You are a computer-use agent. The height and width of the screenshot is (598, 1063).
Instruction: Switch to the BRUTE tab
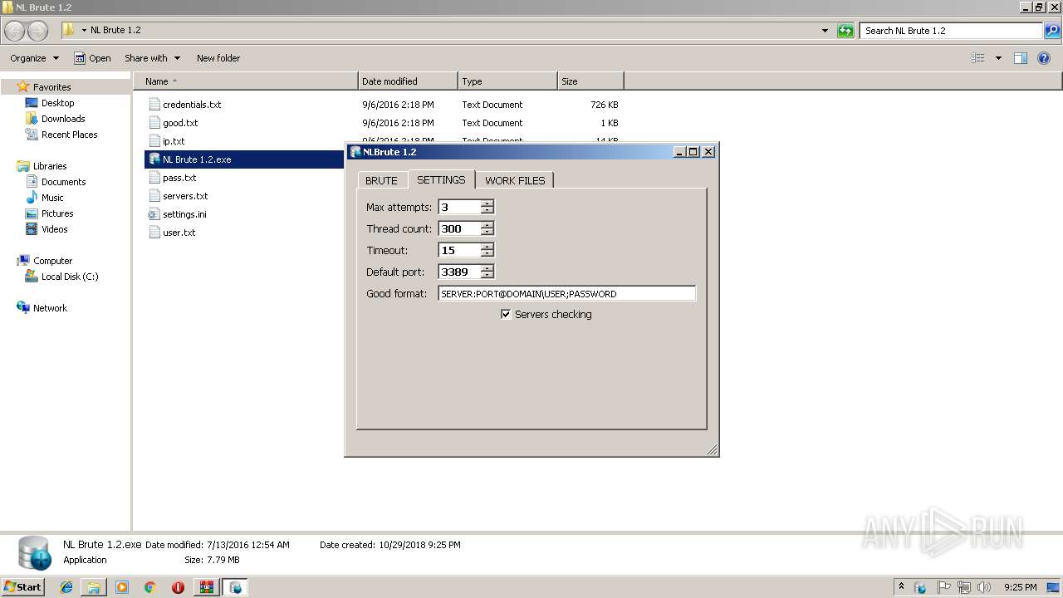(381, 180)
